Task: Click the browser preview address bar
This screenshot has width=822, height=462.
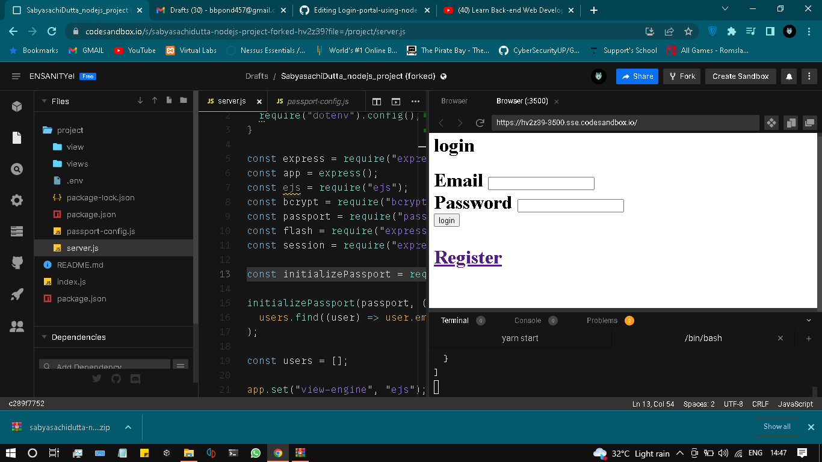Action: 626,123
